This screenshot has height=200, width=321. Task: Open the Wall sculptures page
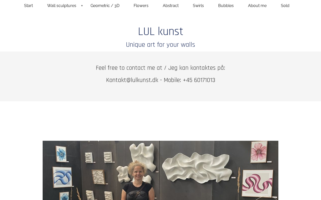(62, 6)
